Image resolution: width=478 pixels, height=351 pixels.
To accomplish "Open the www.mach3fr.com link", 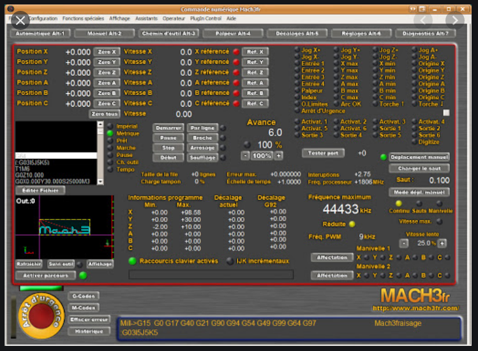I will (x=415, y=308).
